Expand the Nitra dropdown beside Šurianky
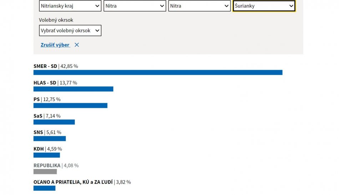 (x=199, y=6)
